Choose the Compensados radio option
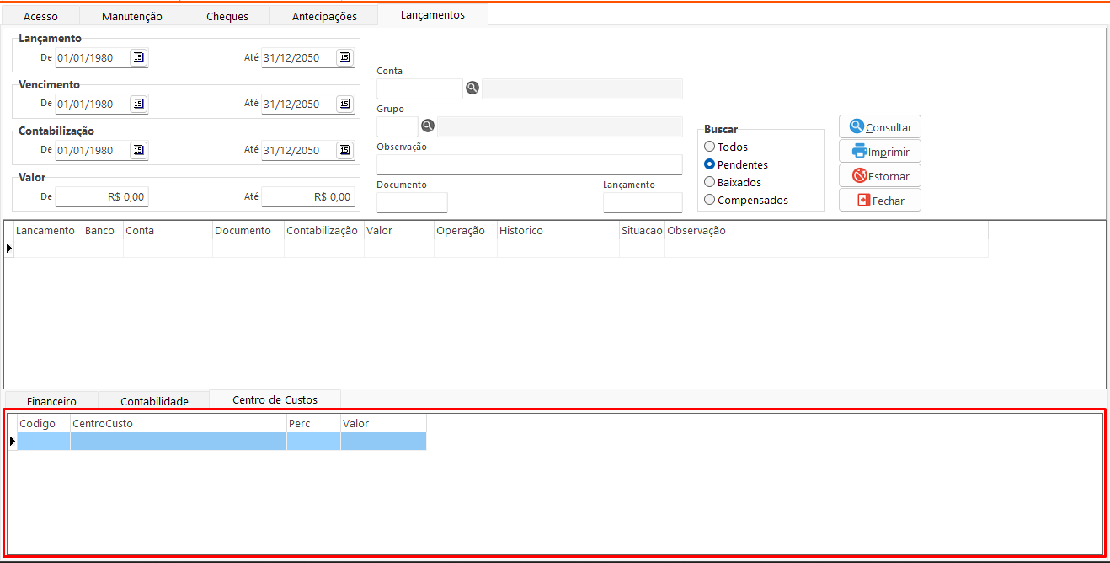 click(710, 200)
